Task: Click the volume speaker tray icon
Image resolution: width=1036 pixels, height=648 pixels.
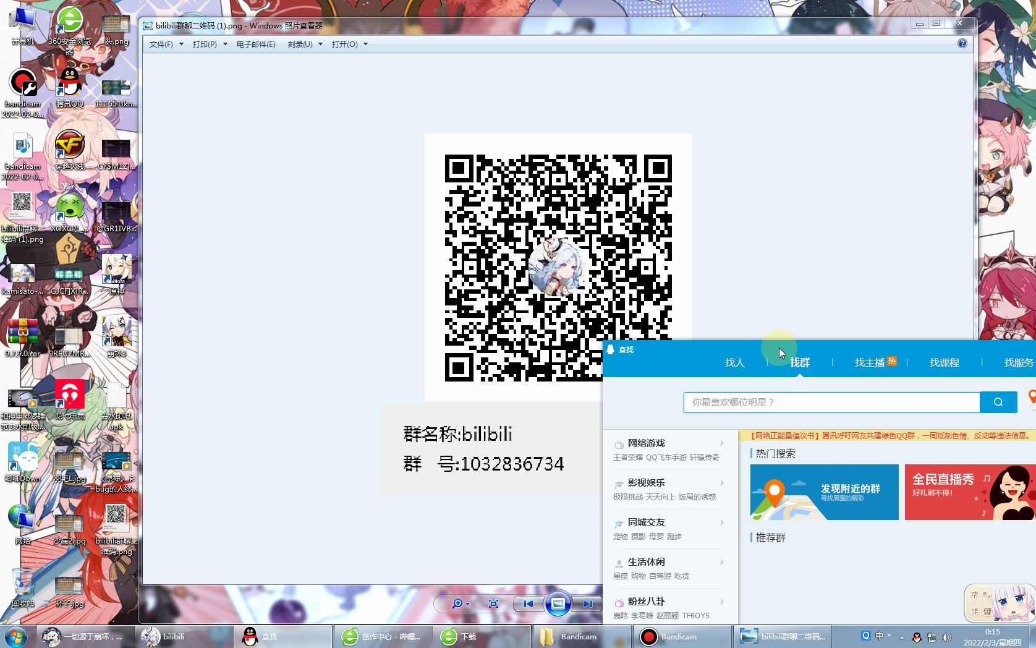Action: coord(946,637)
